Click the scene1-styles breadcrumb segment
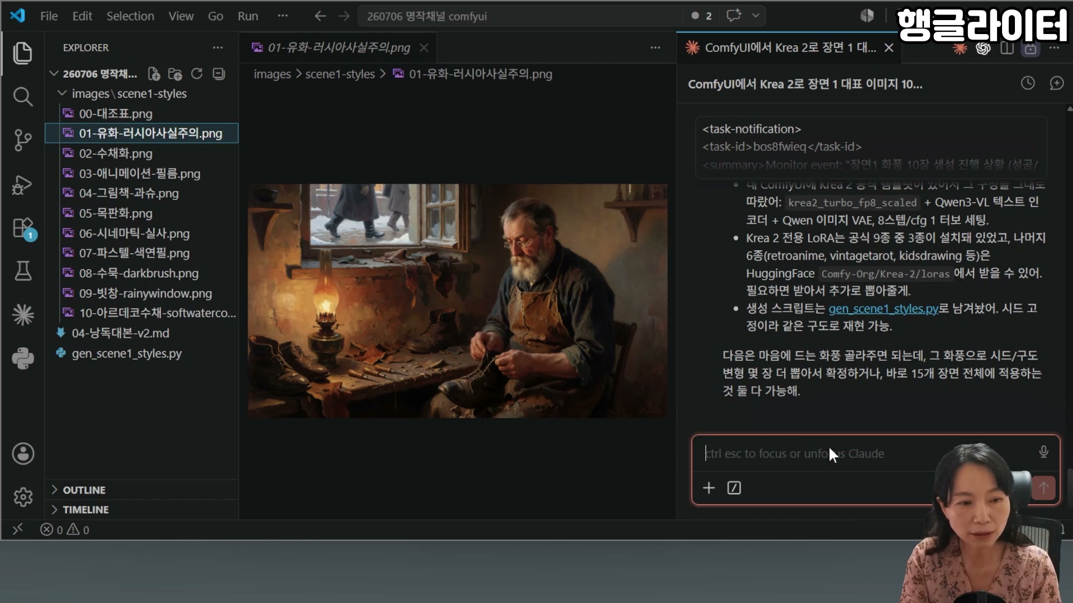Screen dimensions: 1073x603 point(340,74)
